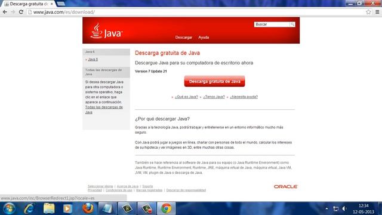Reload the page with the refresh icon
The image size is (382, 215).
[21, 12]
